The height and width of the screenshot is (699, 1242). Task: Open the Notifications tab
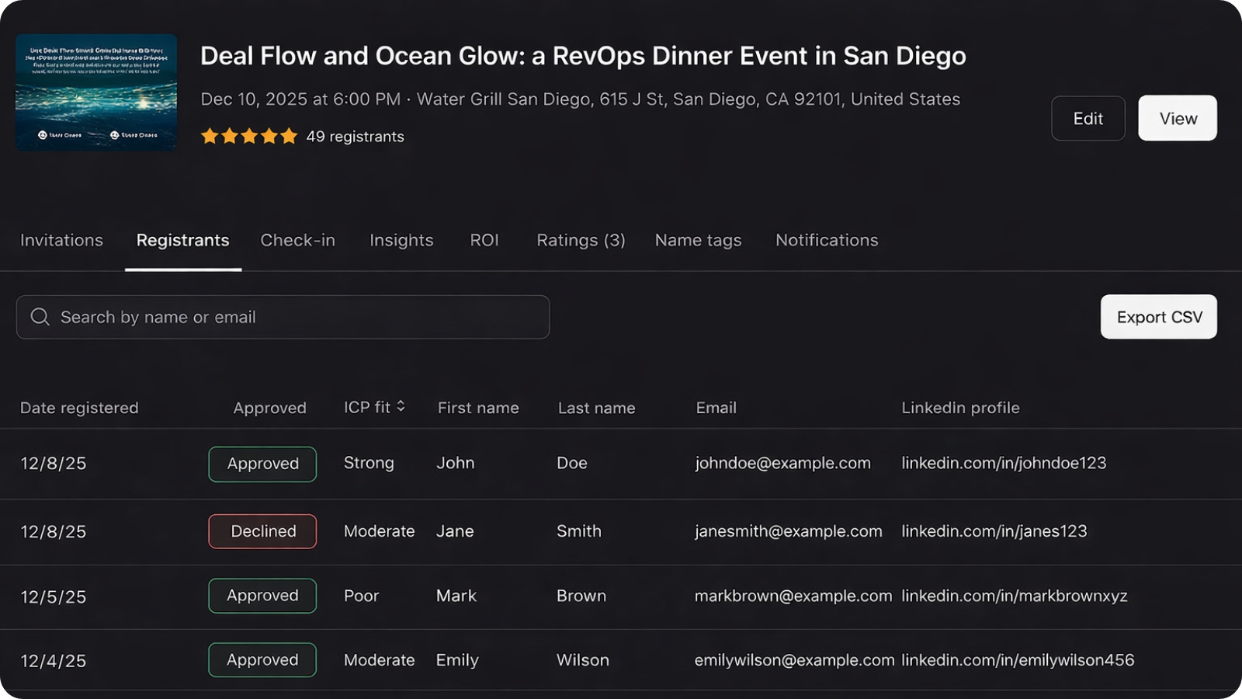[x=827, y=240]
